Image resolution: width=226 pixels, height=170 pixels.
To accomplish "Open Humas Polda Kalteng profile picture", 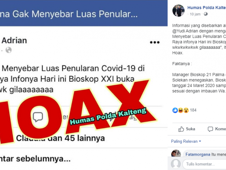I will pyautogui.click(x=178, y=11).
